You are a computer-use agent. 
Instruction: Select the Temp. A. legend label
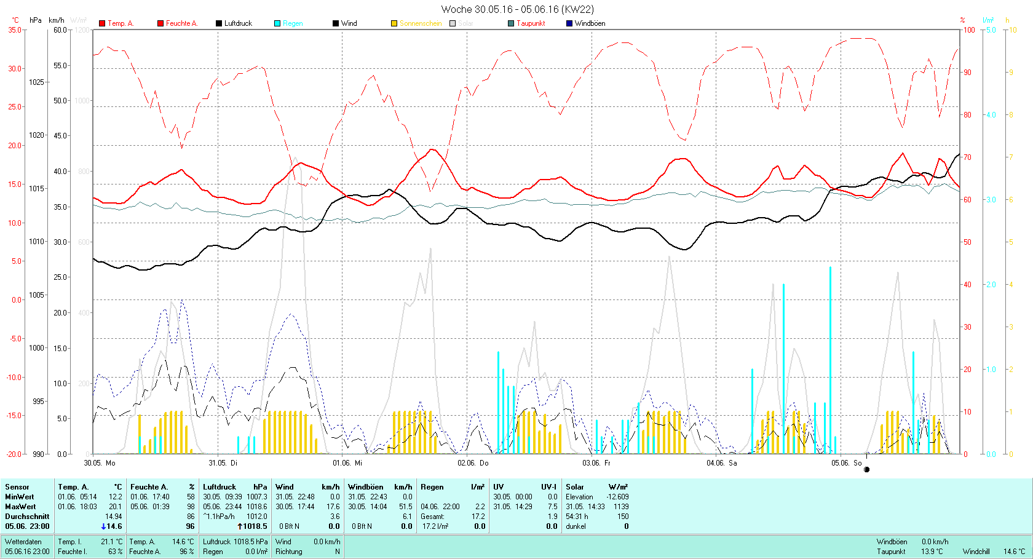pos(121,23)
